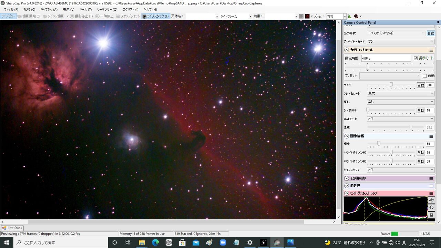Expand the フレームレート dropdown showing 最大
The width and height of the screenshot is (441, 248).
(x=400, y=93)
